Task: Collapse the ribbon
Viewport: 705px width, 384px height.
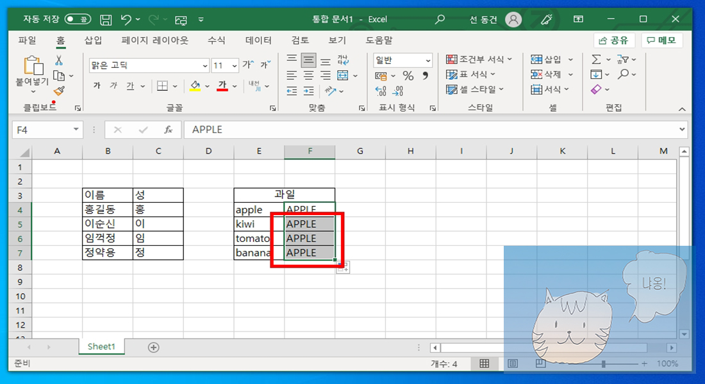Action: 682,109
